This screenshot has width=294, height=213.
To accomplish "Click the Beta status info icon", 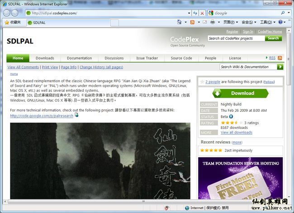I will (x=231, y=117).
